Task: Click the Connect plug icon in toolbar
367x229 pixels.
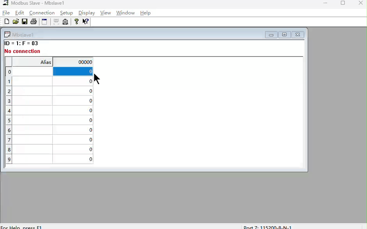Action: pos(65,22)
